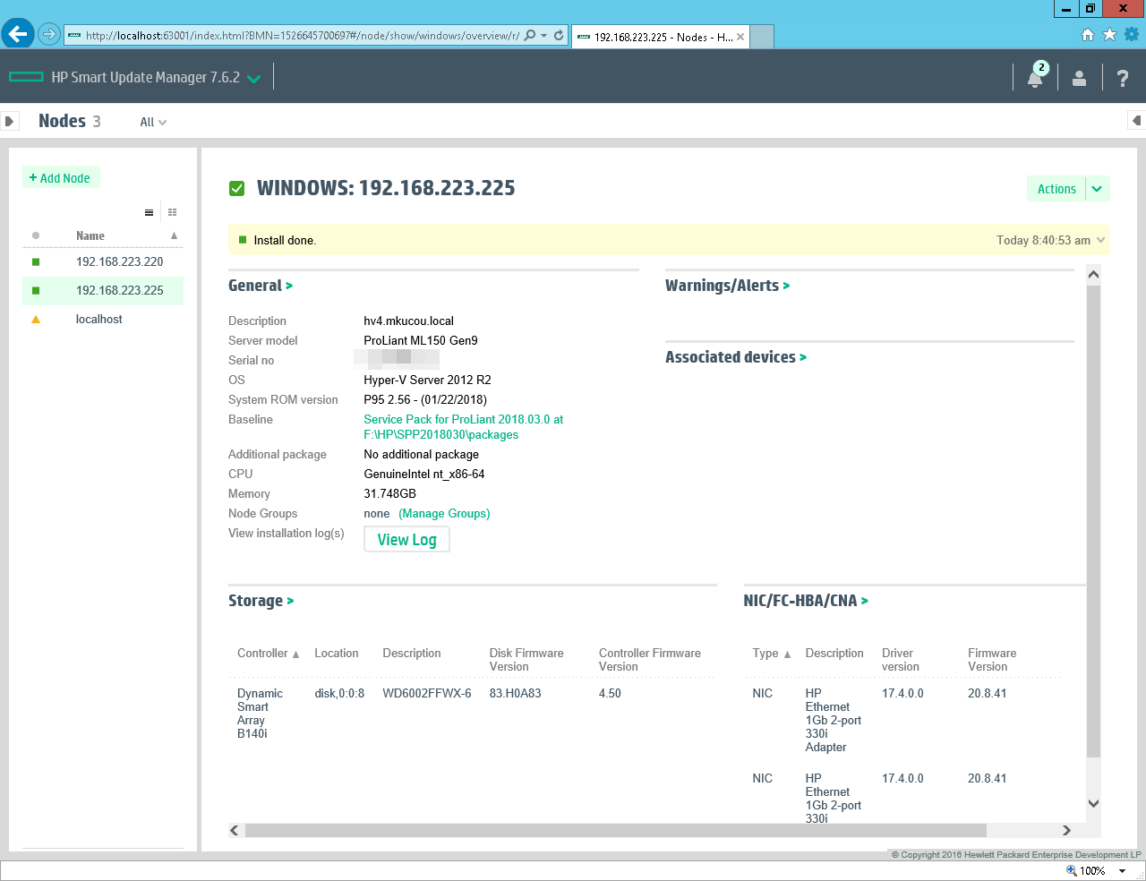Click the horizontal scrollbar at the bottom
The height and width of the screenshot is (881, 1146).
click(615, 830)
